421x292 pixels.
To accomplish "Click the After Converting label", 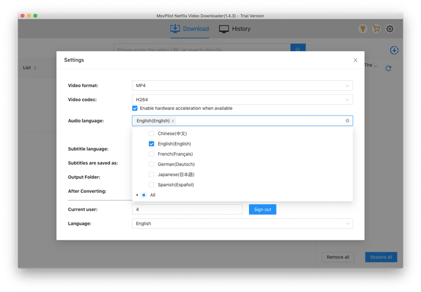I will coord(87,191).
